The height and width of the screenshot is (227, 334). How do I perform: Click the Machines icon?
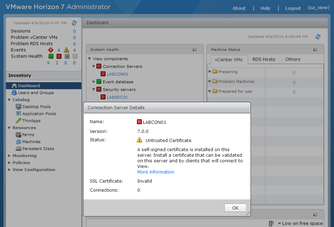(x=19, y=142)
